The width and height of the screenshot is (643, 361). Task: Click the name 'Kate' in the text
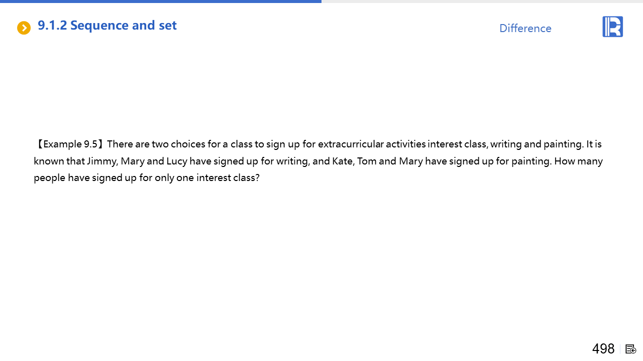[342, 161]
